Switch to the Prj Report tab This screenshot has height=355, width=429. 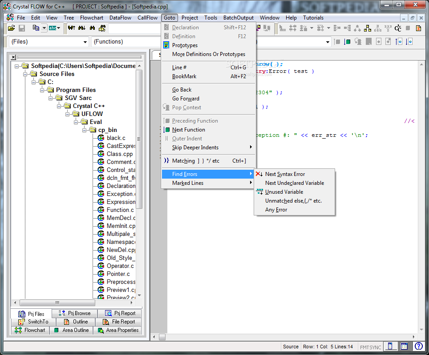point(121,313)
